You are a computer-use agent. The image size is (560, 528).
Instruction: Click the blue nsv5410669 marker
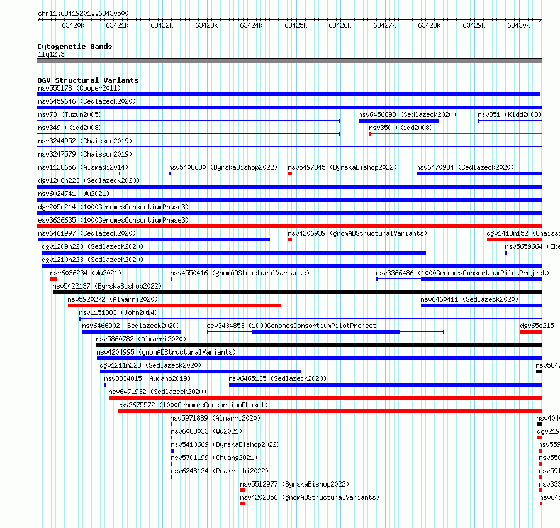coord(172,451)
